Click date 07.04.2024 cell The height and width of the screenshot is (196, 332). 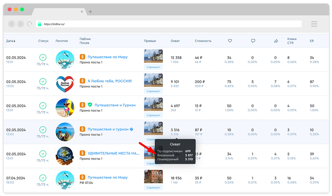click(x=16, y=178)
